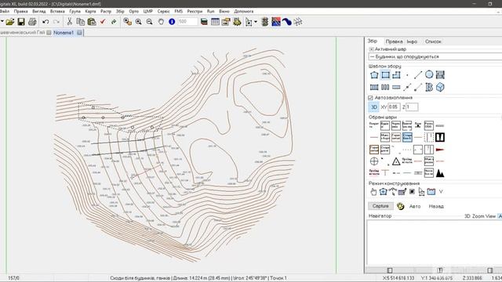
Task: Click the Cut scissors icon
Action: [69, 22]
